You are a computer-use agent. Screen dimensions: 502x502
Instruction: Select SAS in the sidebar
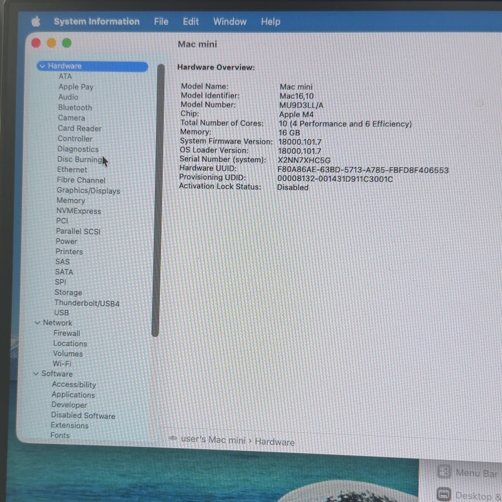coord(63,262)
